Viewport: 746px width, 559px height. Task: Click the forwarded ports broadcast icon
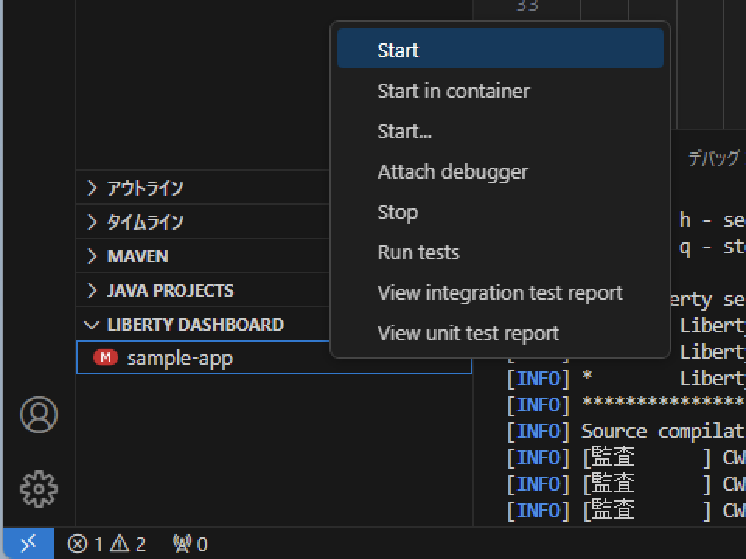pos(189,544)
